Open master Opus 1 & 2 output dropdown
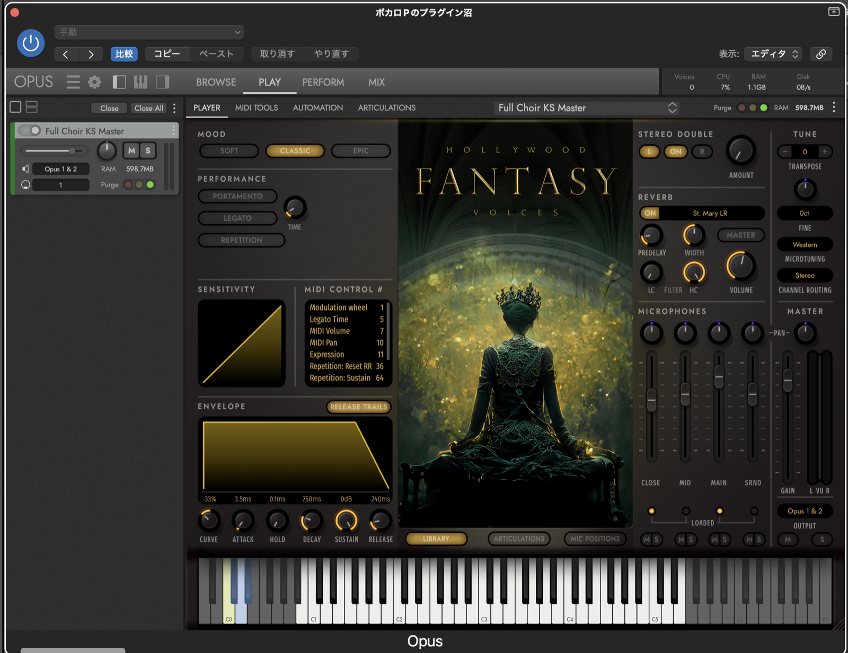Viewport: 848px width, 653px height. tap(805, 511)
